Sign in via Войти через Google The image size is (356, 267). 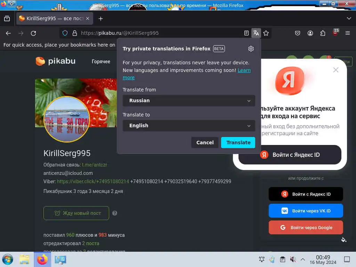(306, 227)
